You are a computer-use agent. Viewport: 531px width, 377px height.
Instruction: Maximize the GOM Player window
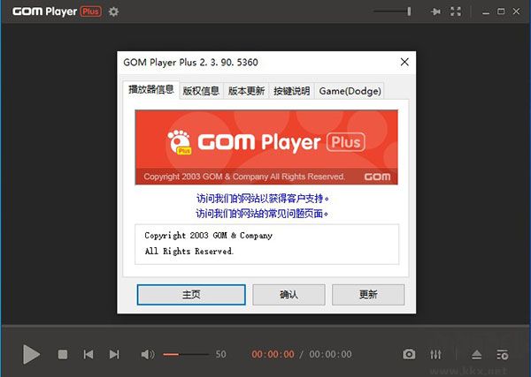(x=501, y=11)
